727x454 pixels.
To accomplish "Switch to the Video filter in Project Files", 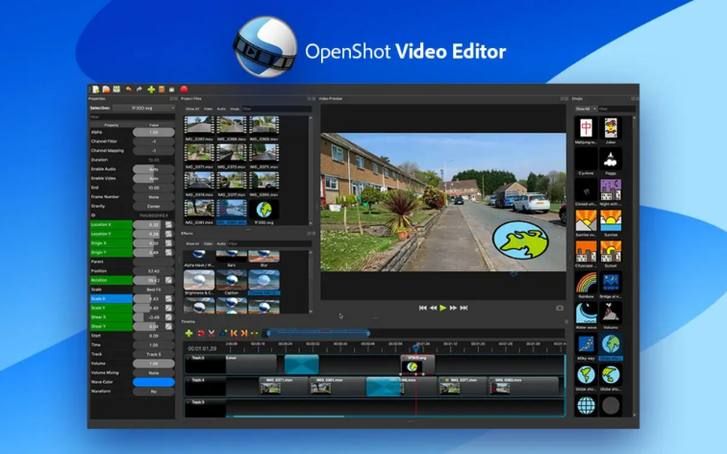I will [208, 109].
